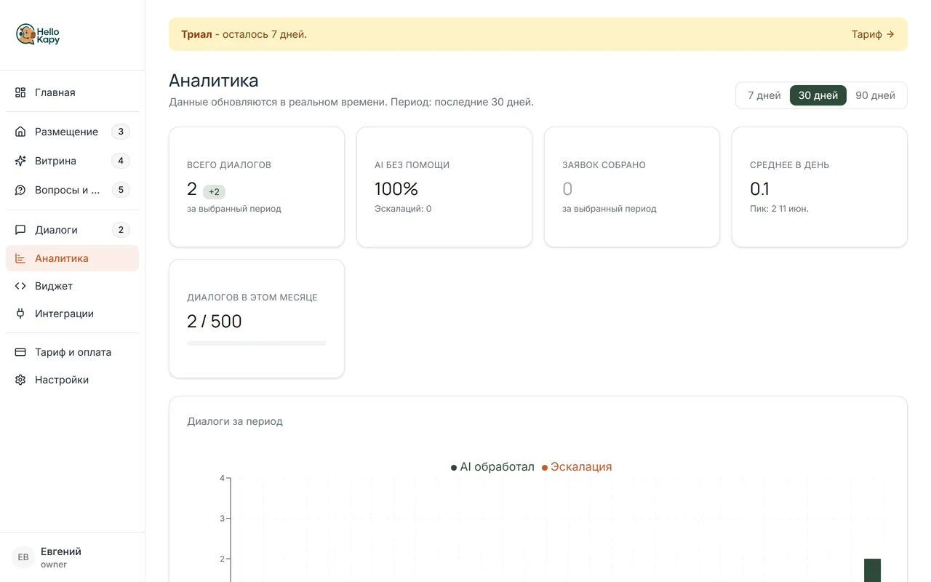931x582 pixels.
Task: Click the green chart bar
Action: (872, 570)
